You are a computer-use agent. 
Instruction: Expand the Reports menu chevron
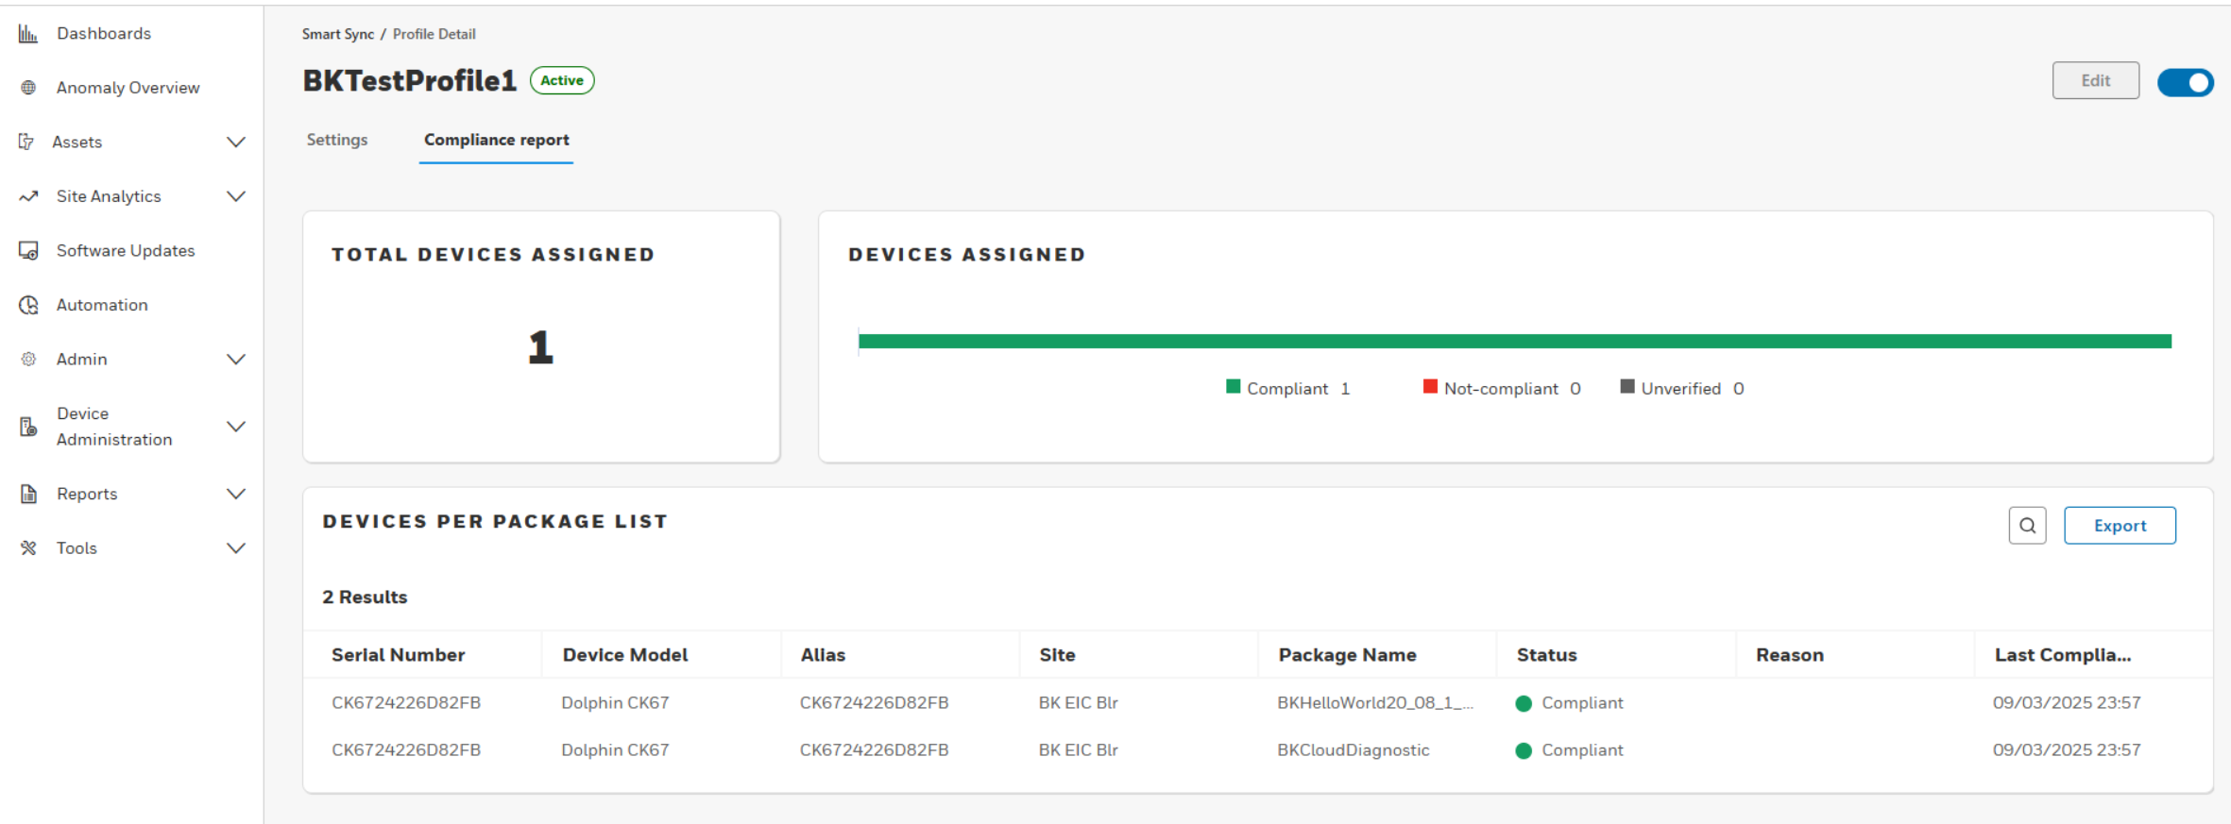tap(236, 494)
